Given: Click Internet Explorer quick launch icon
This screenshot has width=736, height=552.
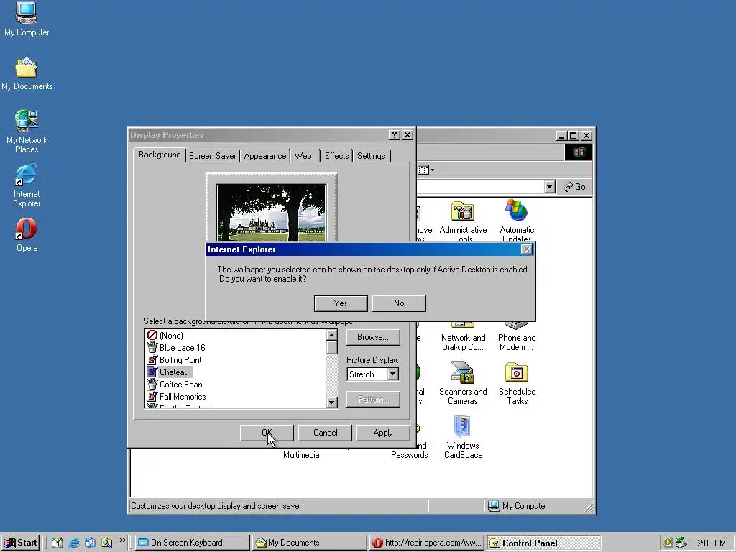Looking at the screenshot, I should point(74,543).
